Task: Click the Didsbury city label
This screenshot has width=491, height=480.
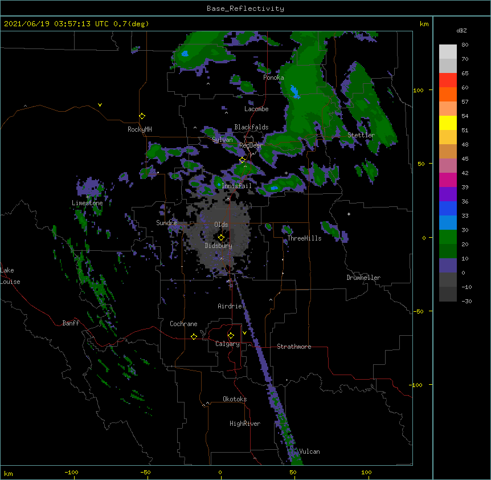Action: click(x=219, y=246)
